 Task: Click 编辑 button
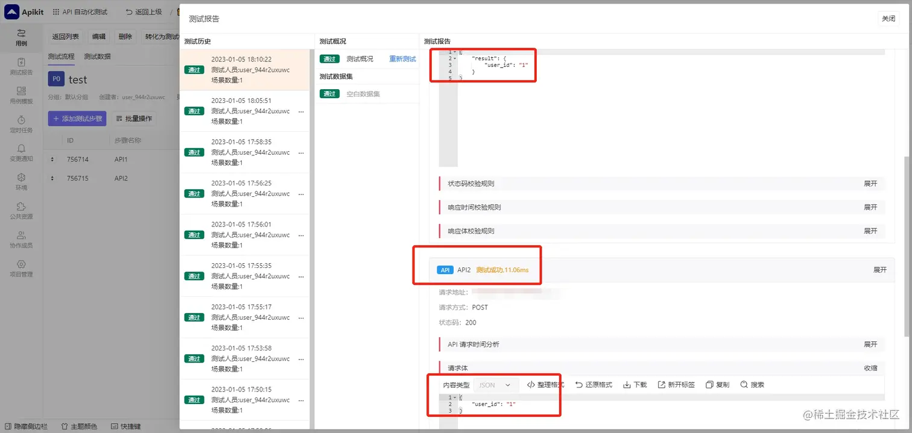click(x=99, y=37)
